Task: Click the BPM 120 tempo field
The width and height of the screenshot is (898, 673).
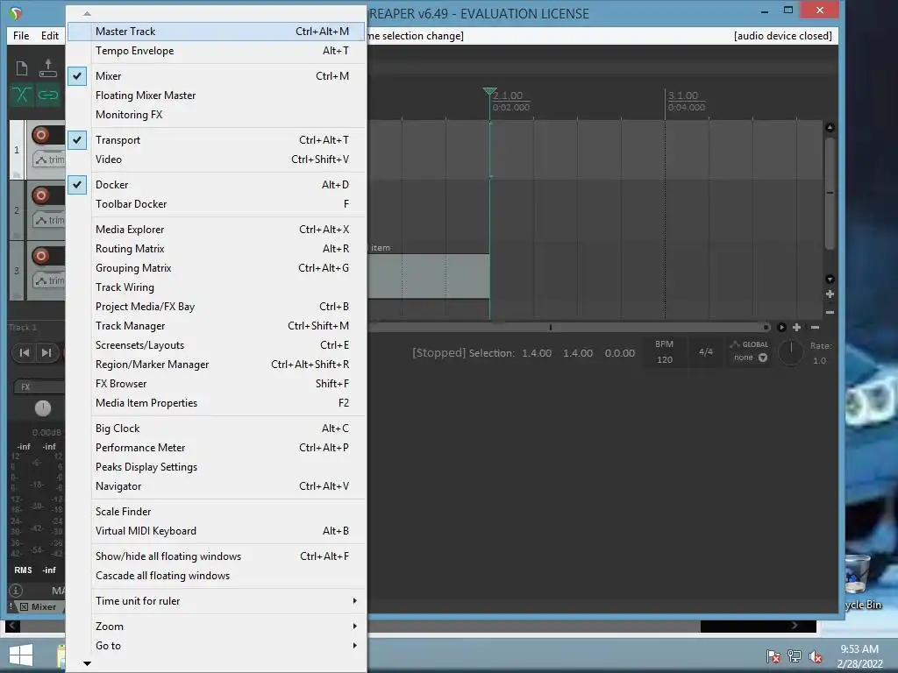Action: (x=665, y=352)
